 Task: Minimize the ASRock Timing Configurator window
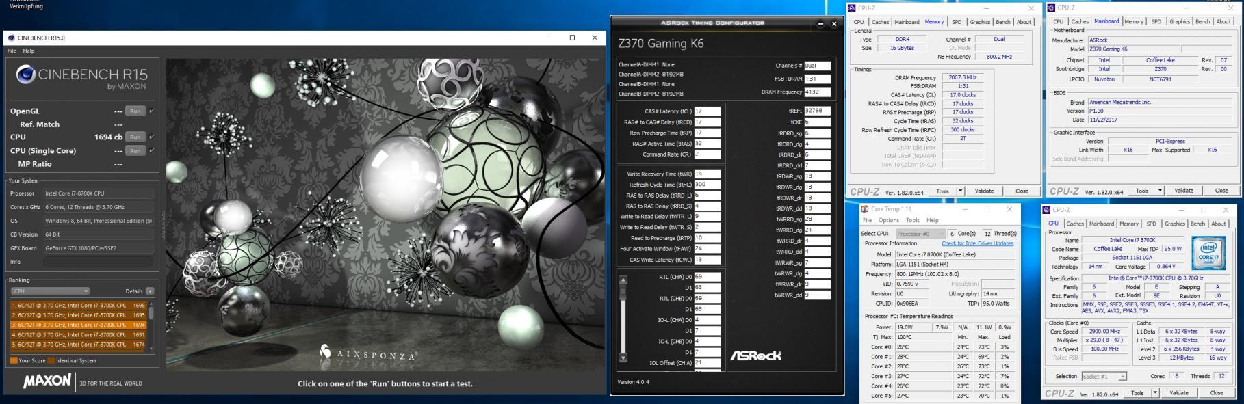[x=820, y=24]
